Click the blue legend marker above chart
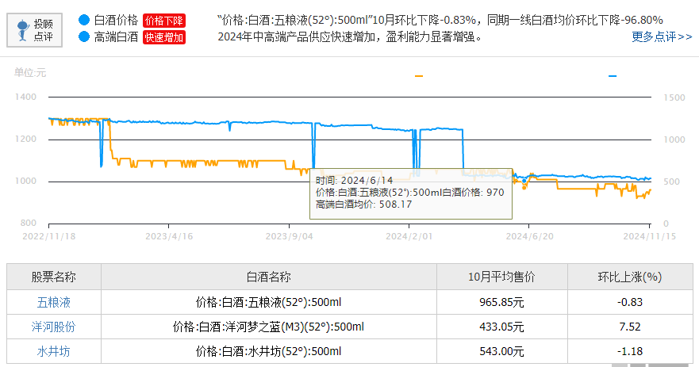The image size is (699, 367). (613, 76)
